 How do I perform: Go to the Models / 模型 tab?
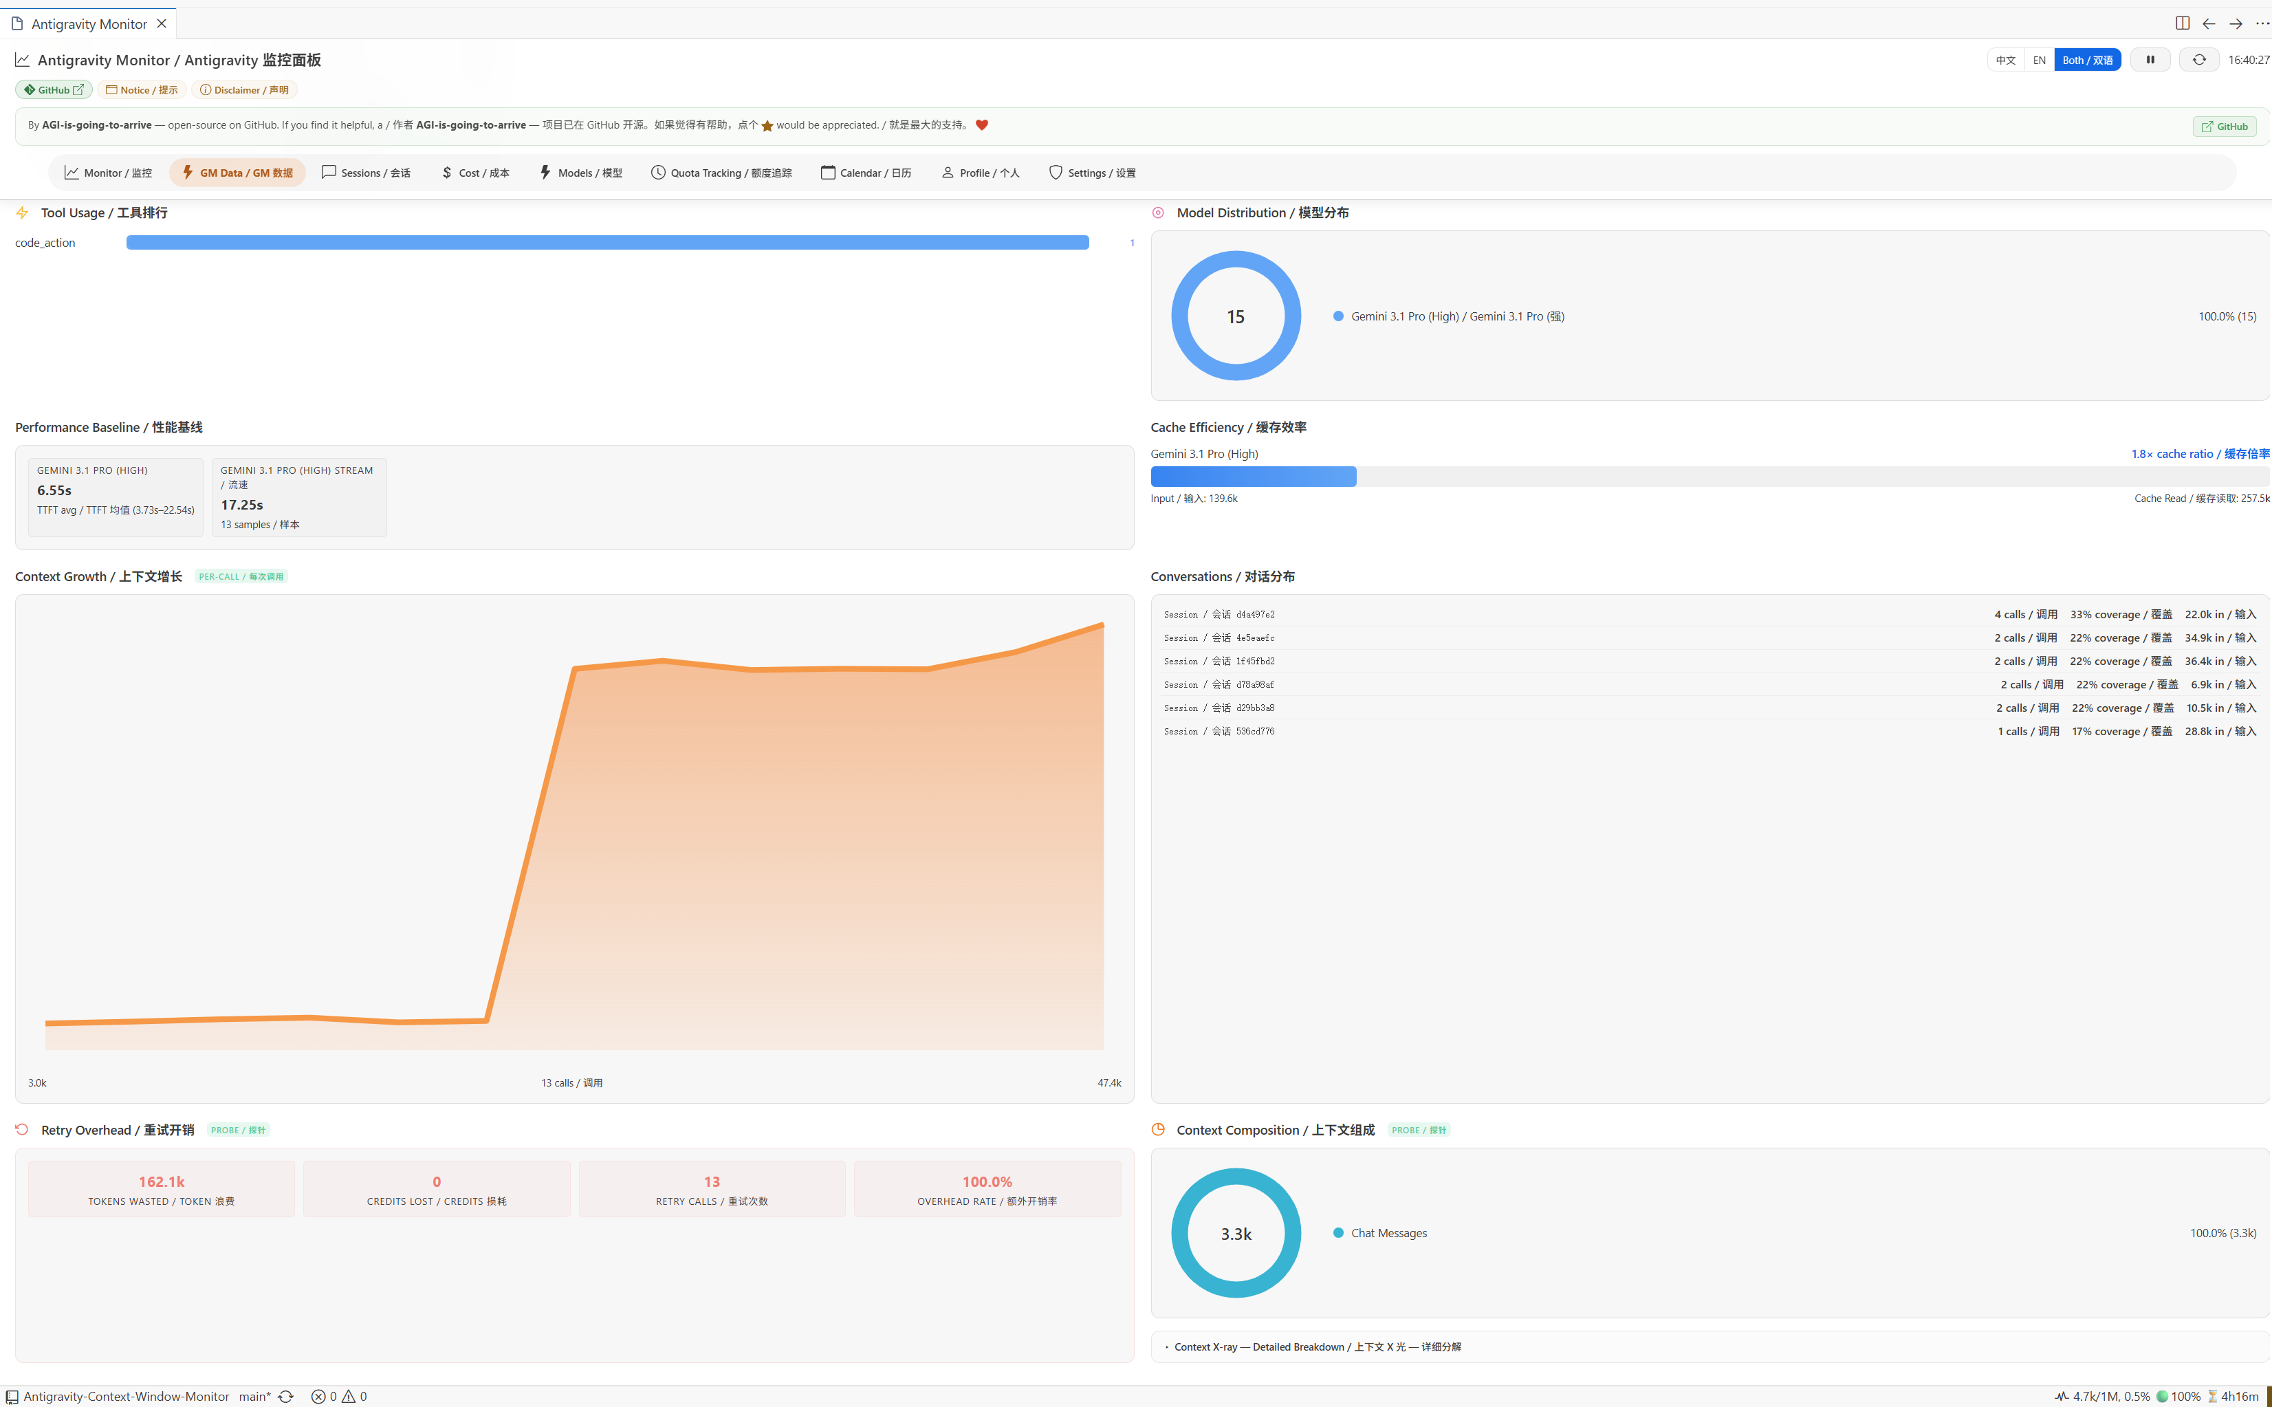(580, 172)
